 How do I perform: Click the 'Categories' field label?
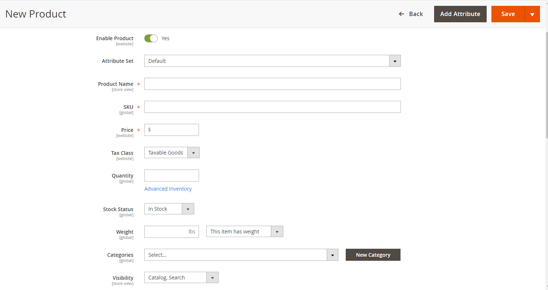120,255
